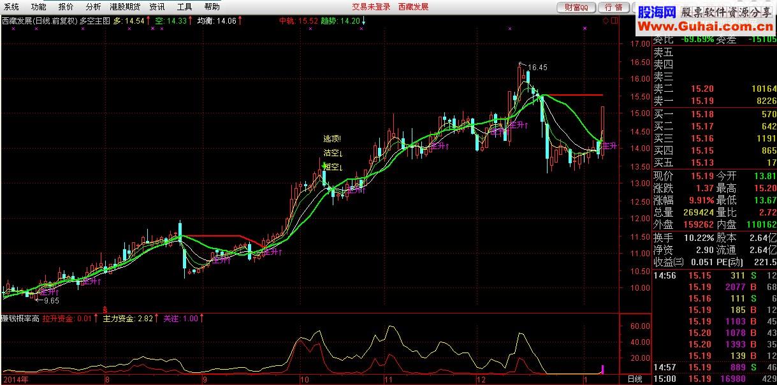
Task: Click the 买五 bid row at 15.13
Action: pyautogui.click(x=715, y=163)
